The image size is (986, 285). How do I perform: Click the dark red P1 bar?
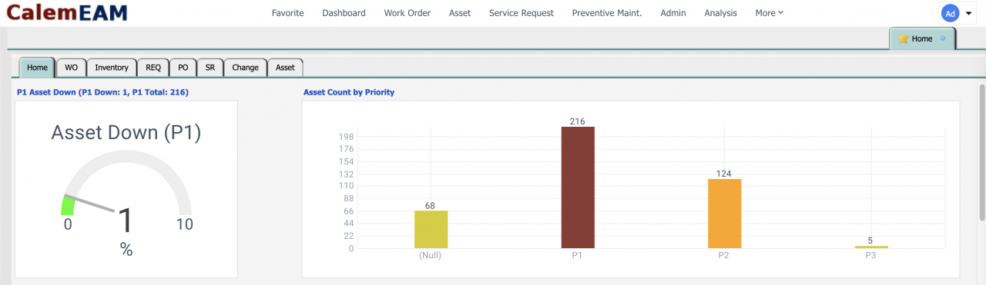coord(578,187)
